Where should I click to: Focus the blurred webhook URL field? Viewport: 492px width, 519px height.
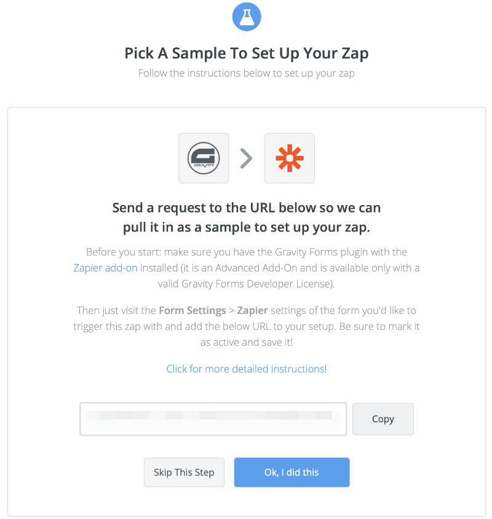[213, 419]
